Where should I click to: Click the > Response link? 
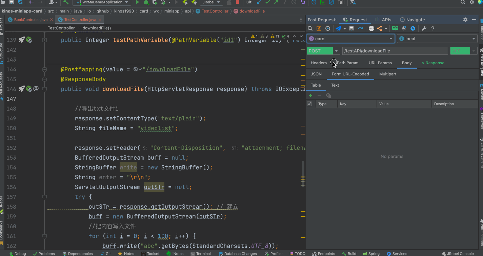point(433,63)
